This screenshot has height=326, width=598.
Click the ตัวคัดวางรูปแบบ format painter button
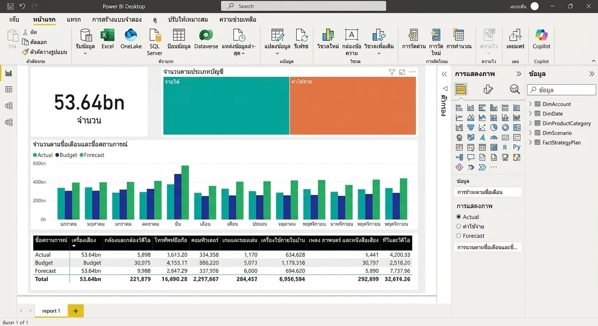pyautogui.click(x=45, y=52)
